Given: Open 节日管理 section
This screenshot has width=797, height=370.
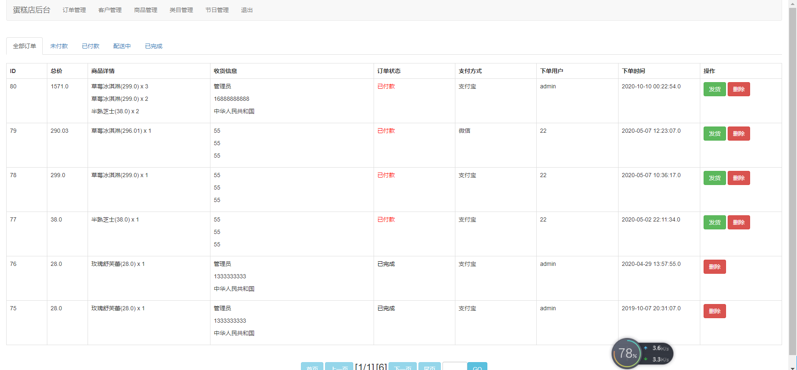Looking at the screenshot, I should pyautogui.click(x=217, y=10).
